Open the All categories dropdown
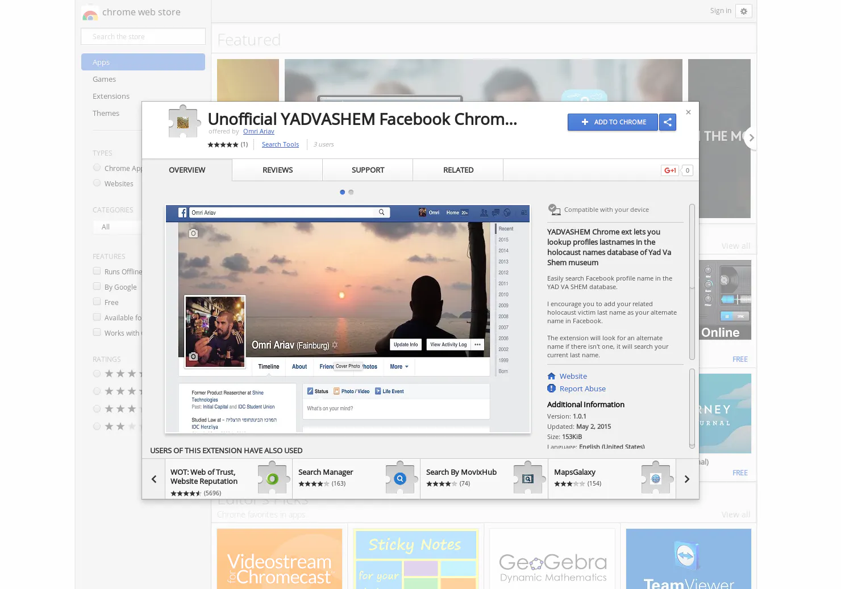 117,227
